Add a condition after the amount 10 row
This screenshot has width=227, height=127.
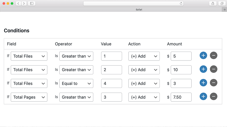[203, 69]
